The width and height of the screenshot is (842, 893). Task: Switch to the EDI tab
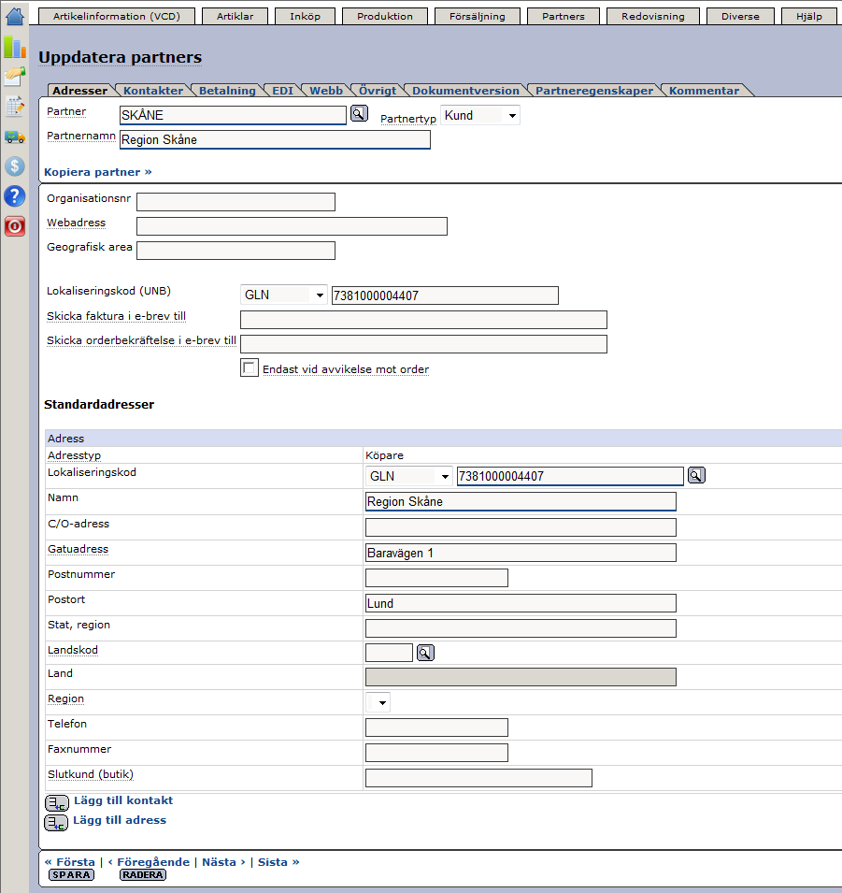(282, 91)
